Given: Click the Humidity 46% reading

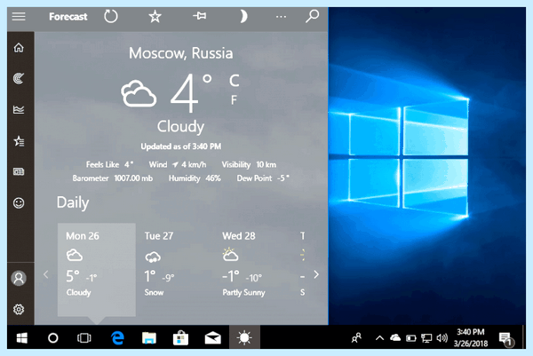Looking at the screenshot, I should click(195, 178).
